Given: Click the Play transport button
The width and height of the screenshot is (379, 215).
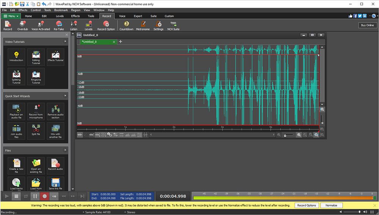Looking at the screenshot, I should [7, 196].
